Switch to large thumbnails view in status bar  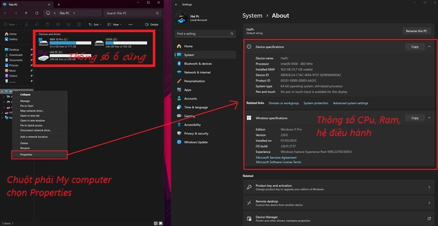coord(161,223)
